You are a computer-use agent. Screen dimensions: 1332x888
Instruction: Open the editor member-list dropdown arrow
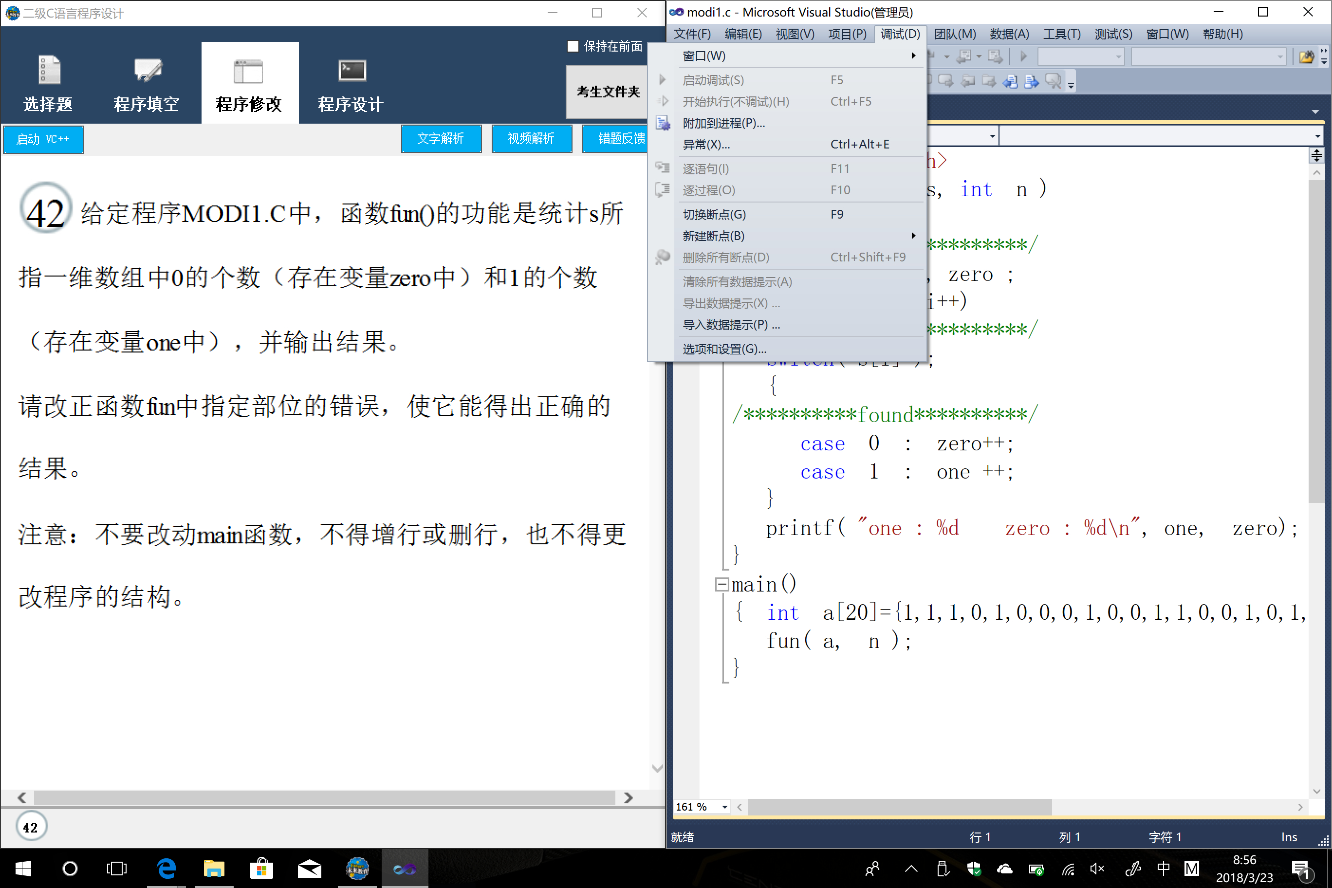coord(1317,136)
